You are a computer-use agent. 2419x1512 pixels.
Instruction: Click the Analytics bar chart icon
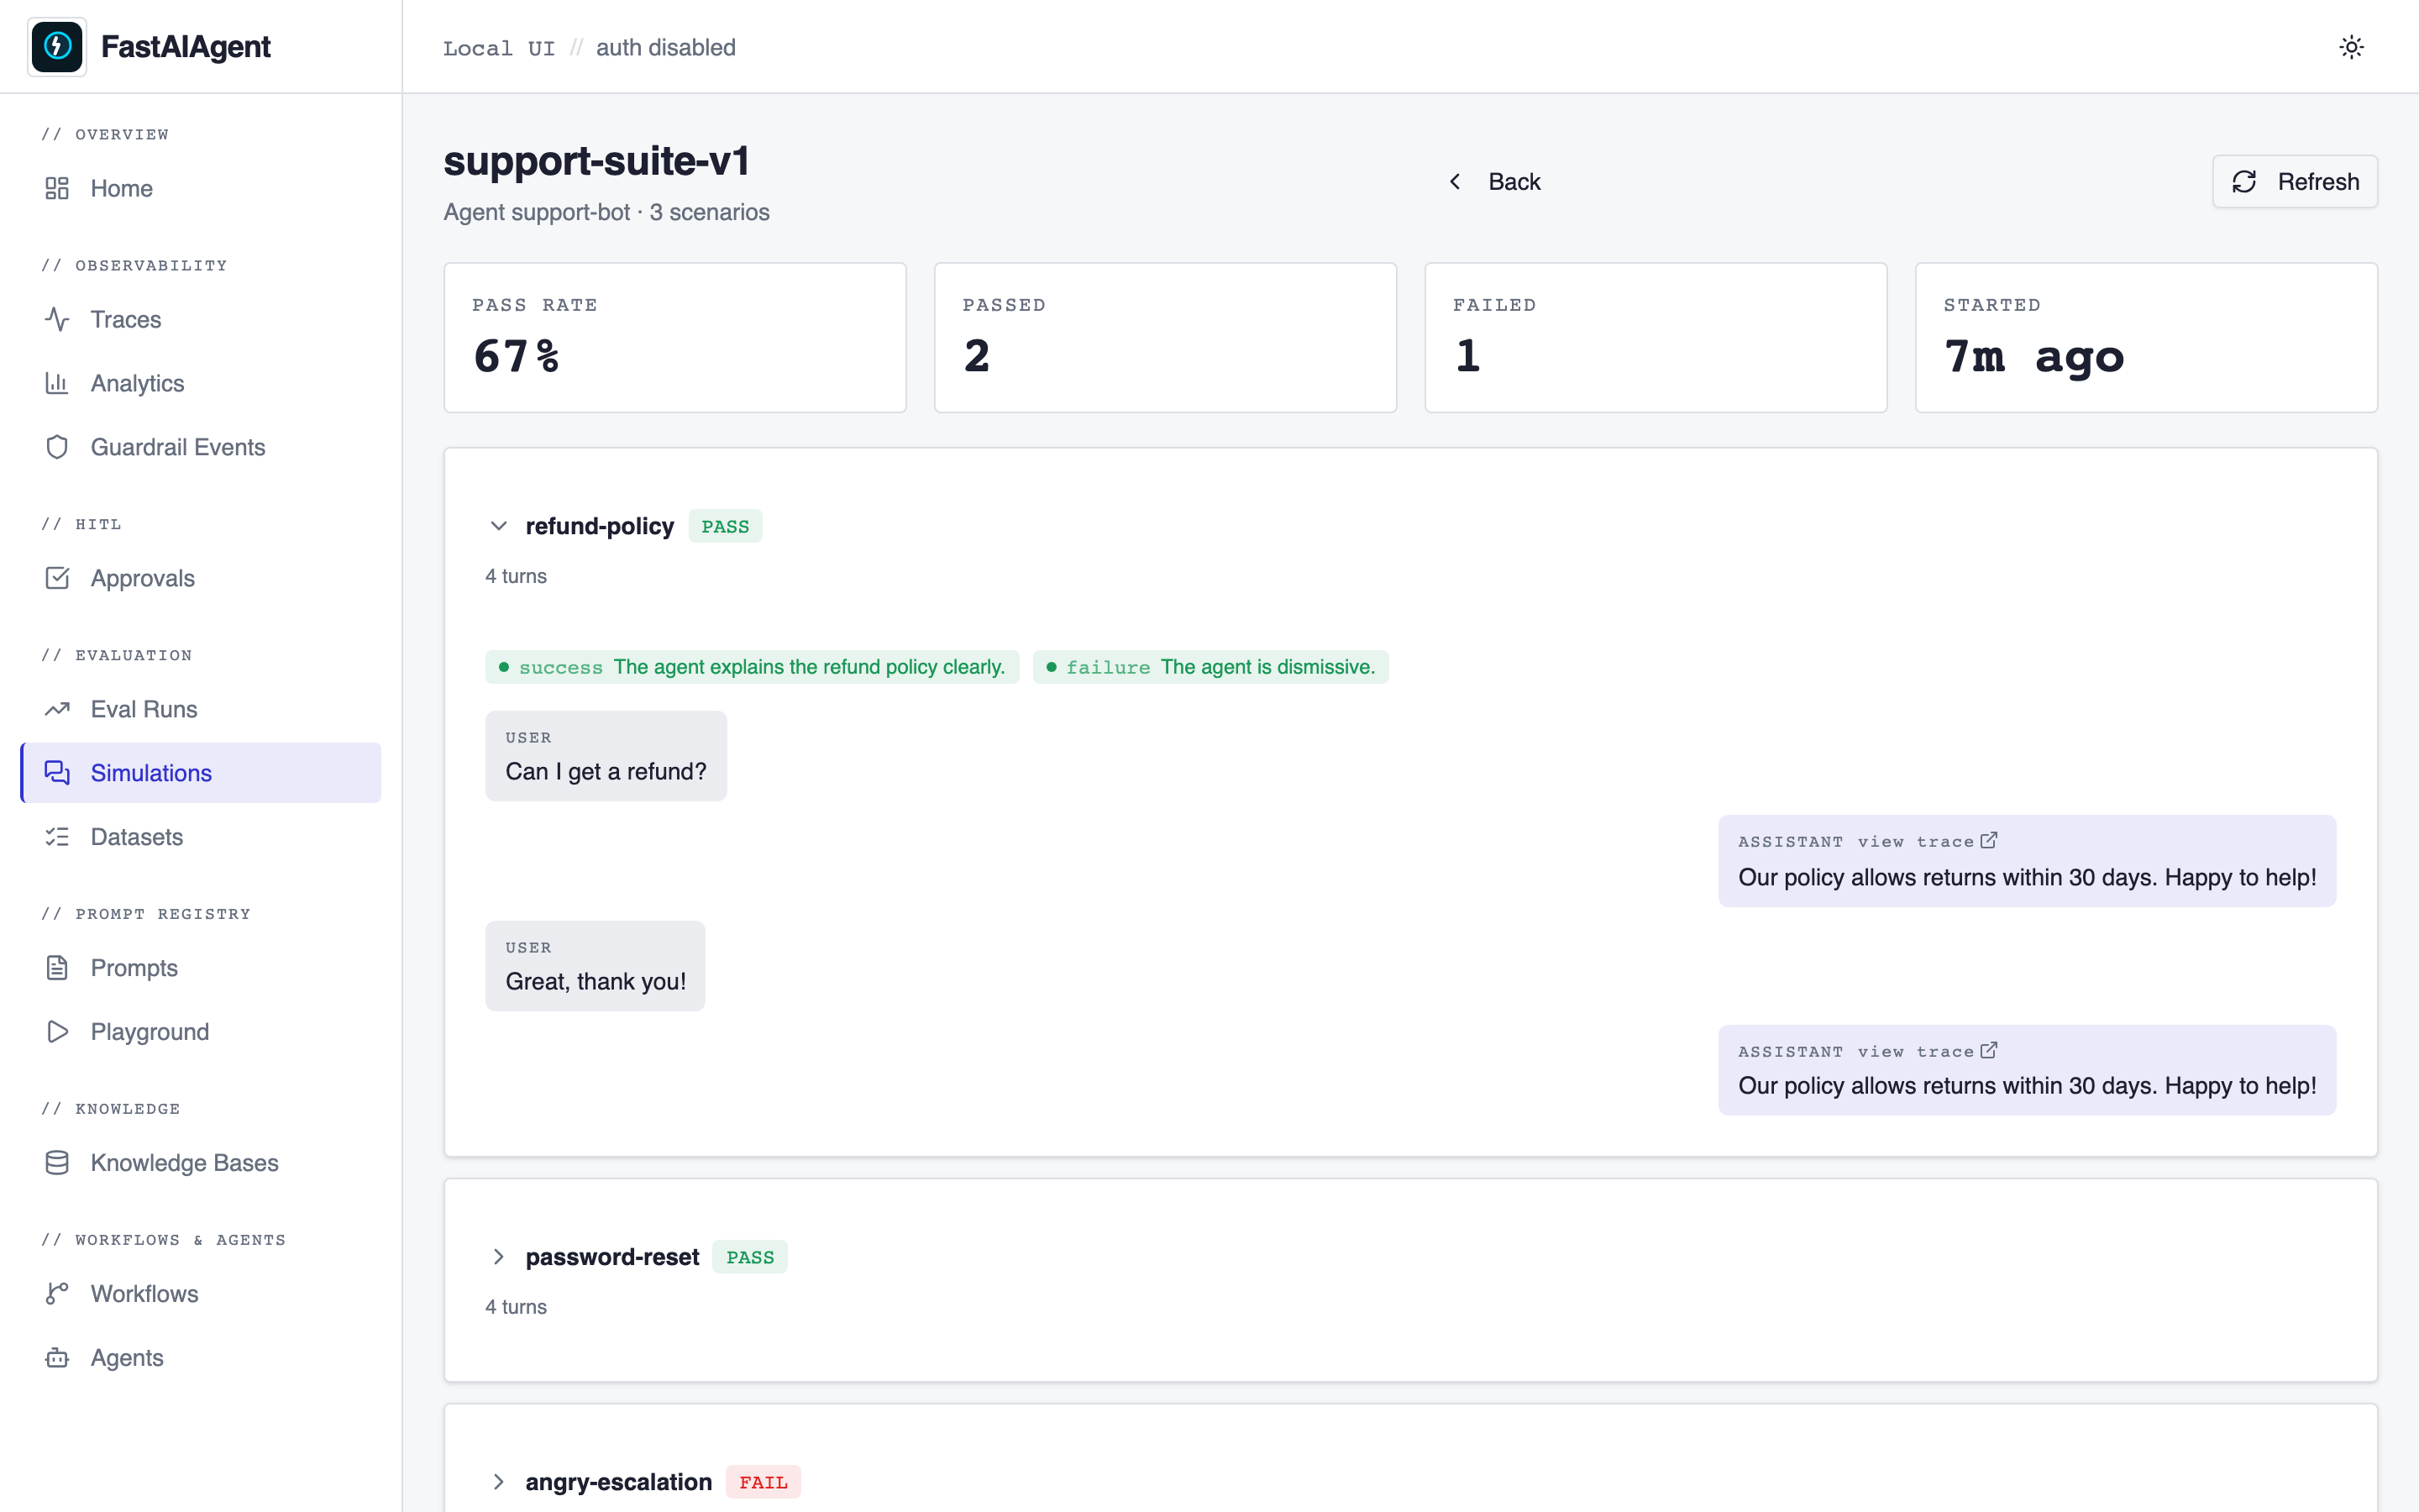point(57,383)
